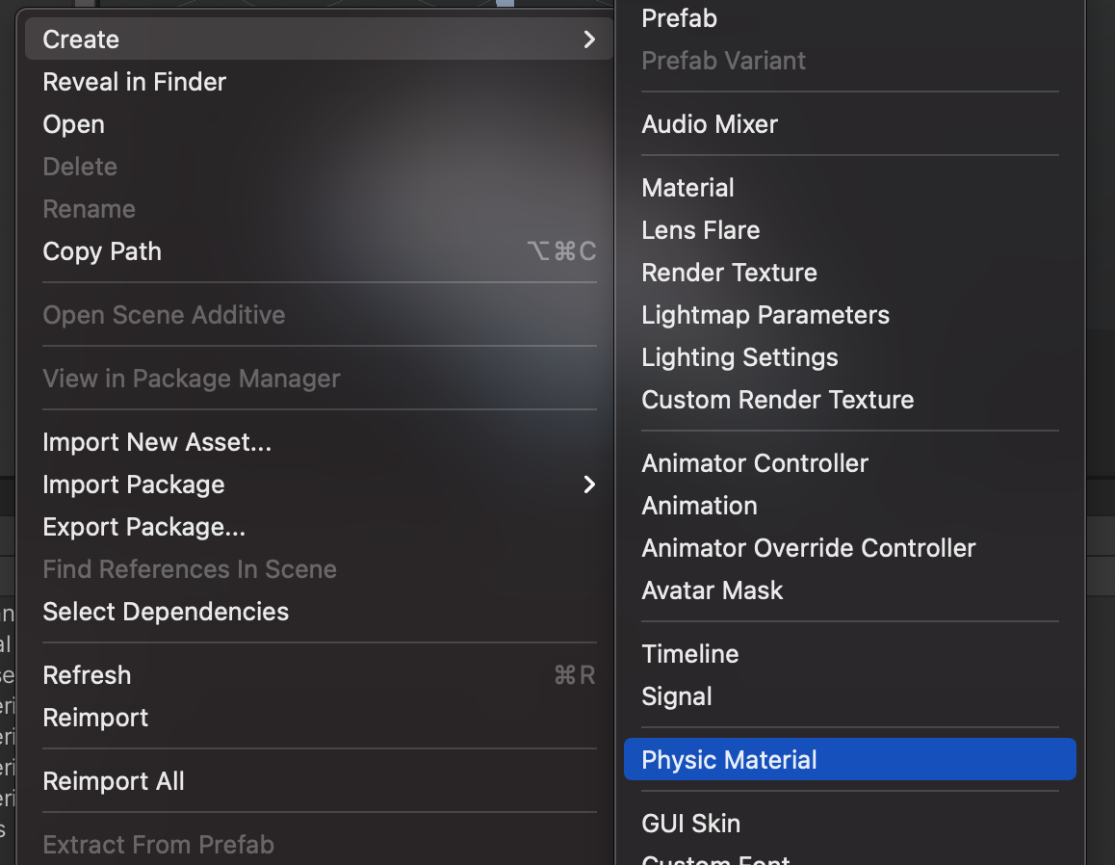
Task: Create a new Material
Action: 687,188
